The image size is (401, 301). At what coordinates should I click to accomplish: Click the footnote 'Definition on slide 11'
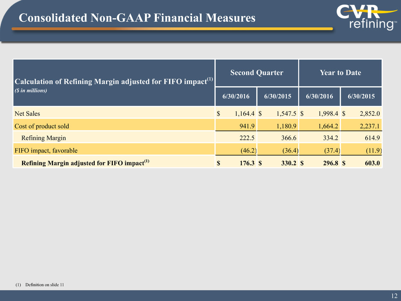pyautogui.click(x=44, y=285)
